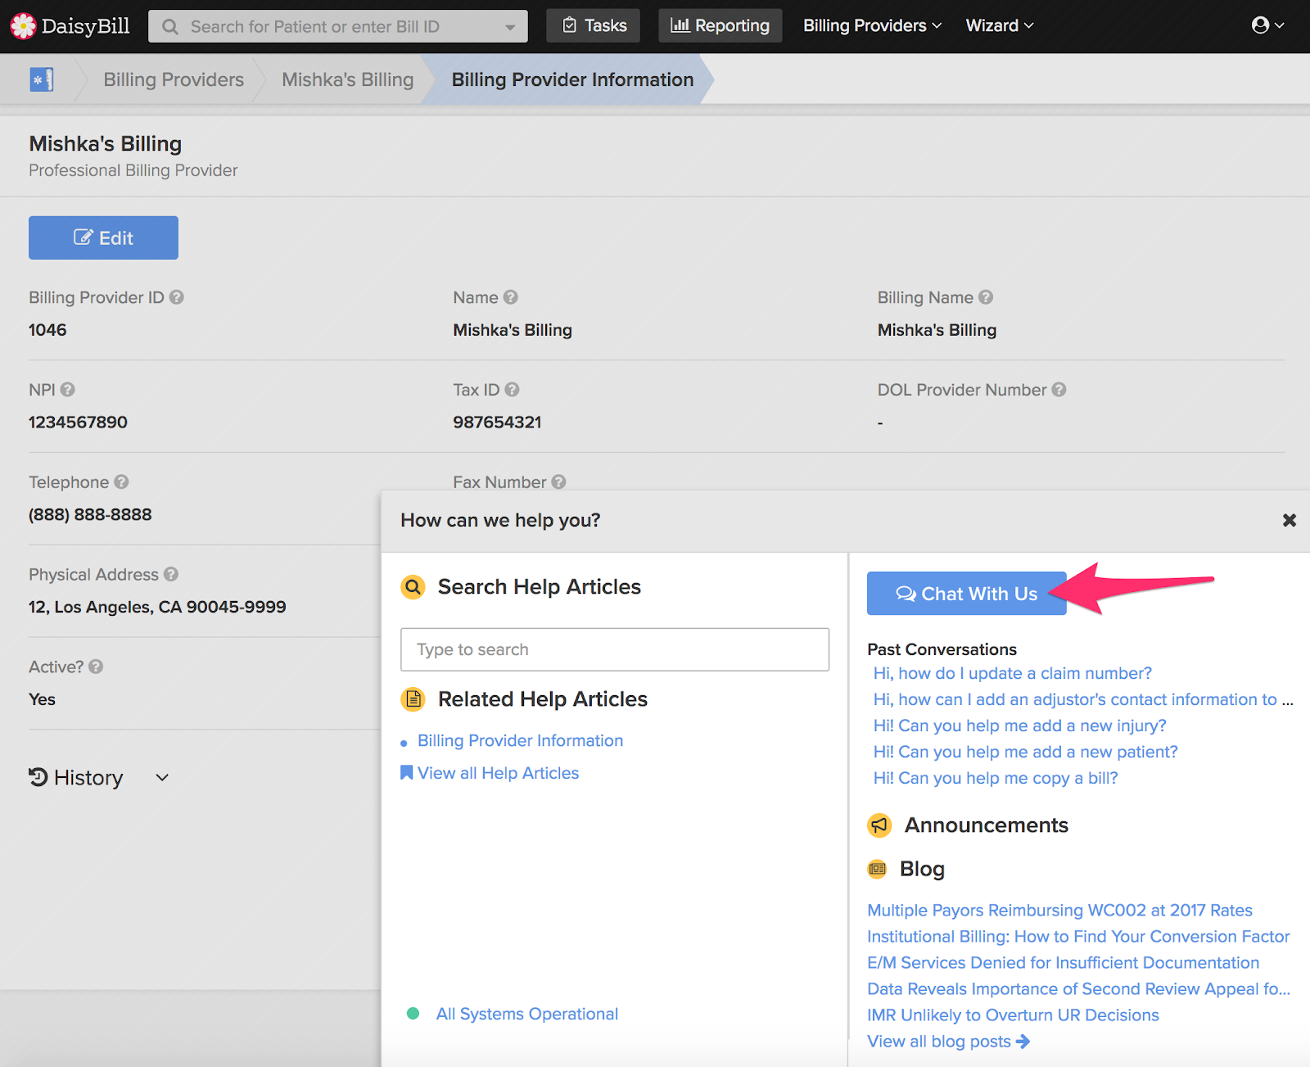This screenshot has width=1310, height=1067.
Task: Click the Billing Provider ID value 1046
Action: pos(47,330)
